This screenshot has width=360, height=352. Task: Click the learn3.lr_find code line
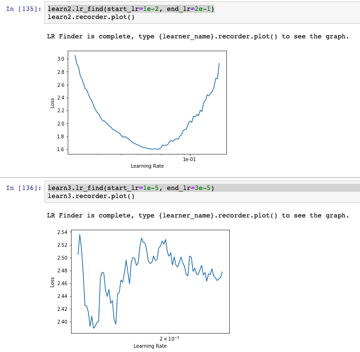point(131,188)
